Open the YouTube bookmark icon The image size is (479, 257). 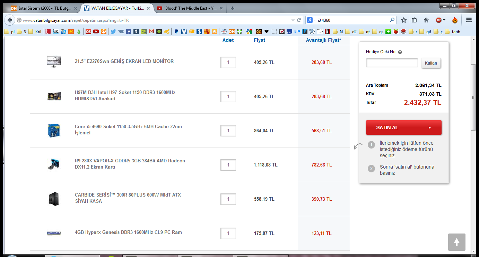coord(96,31)
